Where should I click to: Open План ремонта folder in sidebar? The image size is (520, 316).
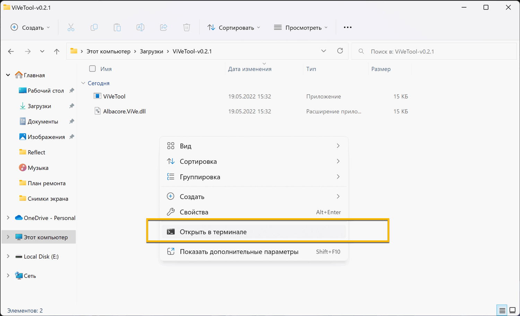click(x=46, y=183)
